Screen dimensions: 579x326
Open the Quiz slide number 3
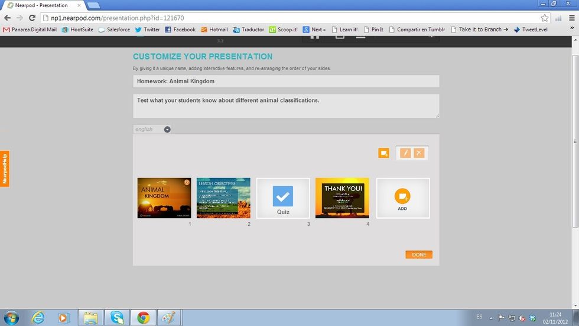point(283,198)
